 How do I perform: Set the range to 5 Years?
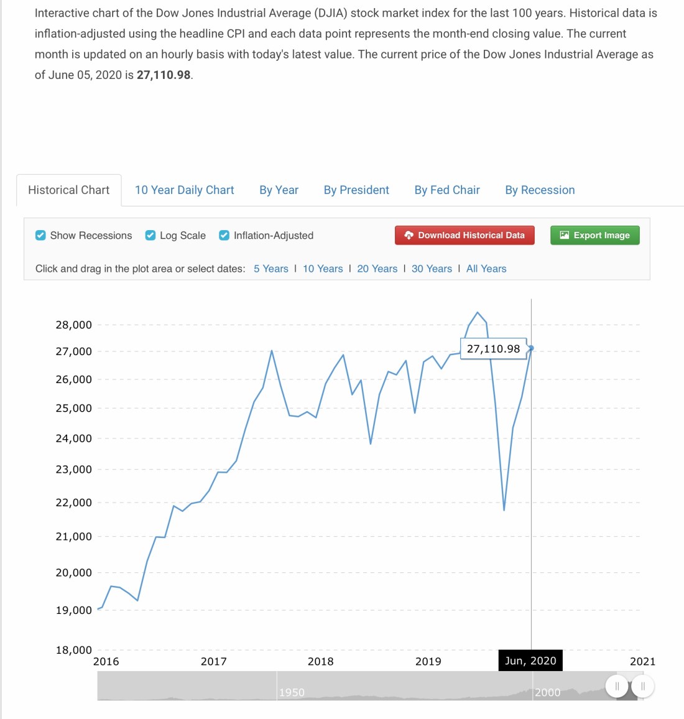click(x=271, y=269)
